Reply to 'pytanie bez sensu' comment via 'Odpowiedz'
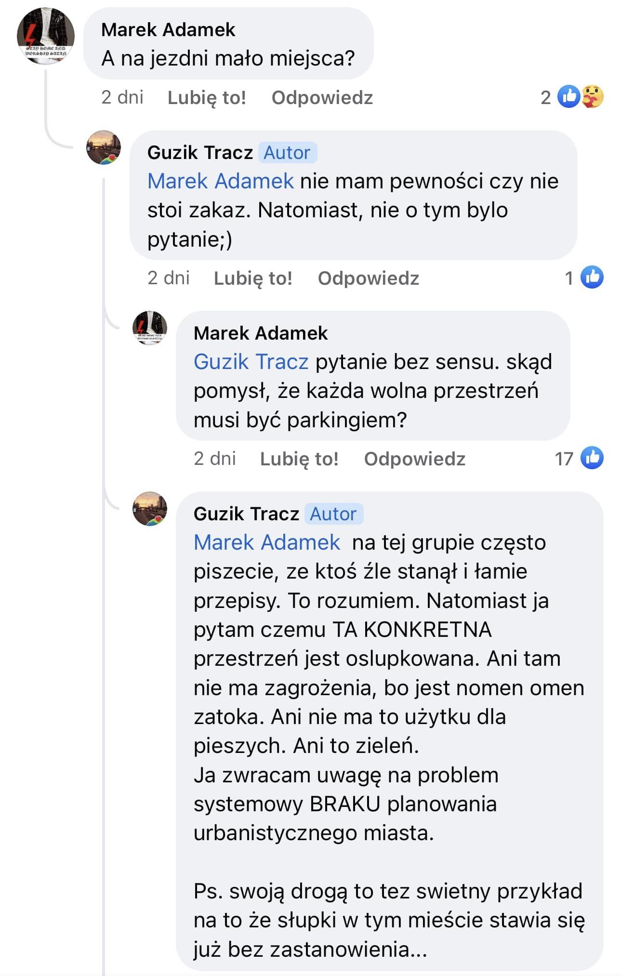621x976 pixels. [x=415, y=459]
